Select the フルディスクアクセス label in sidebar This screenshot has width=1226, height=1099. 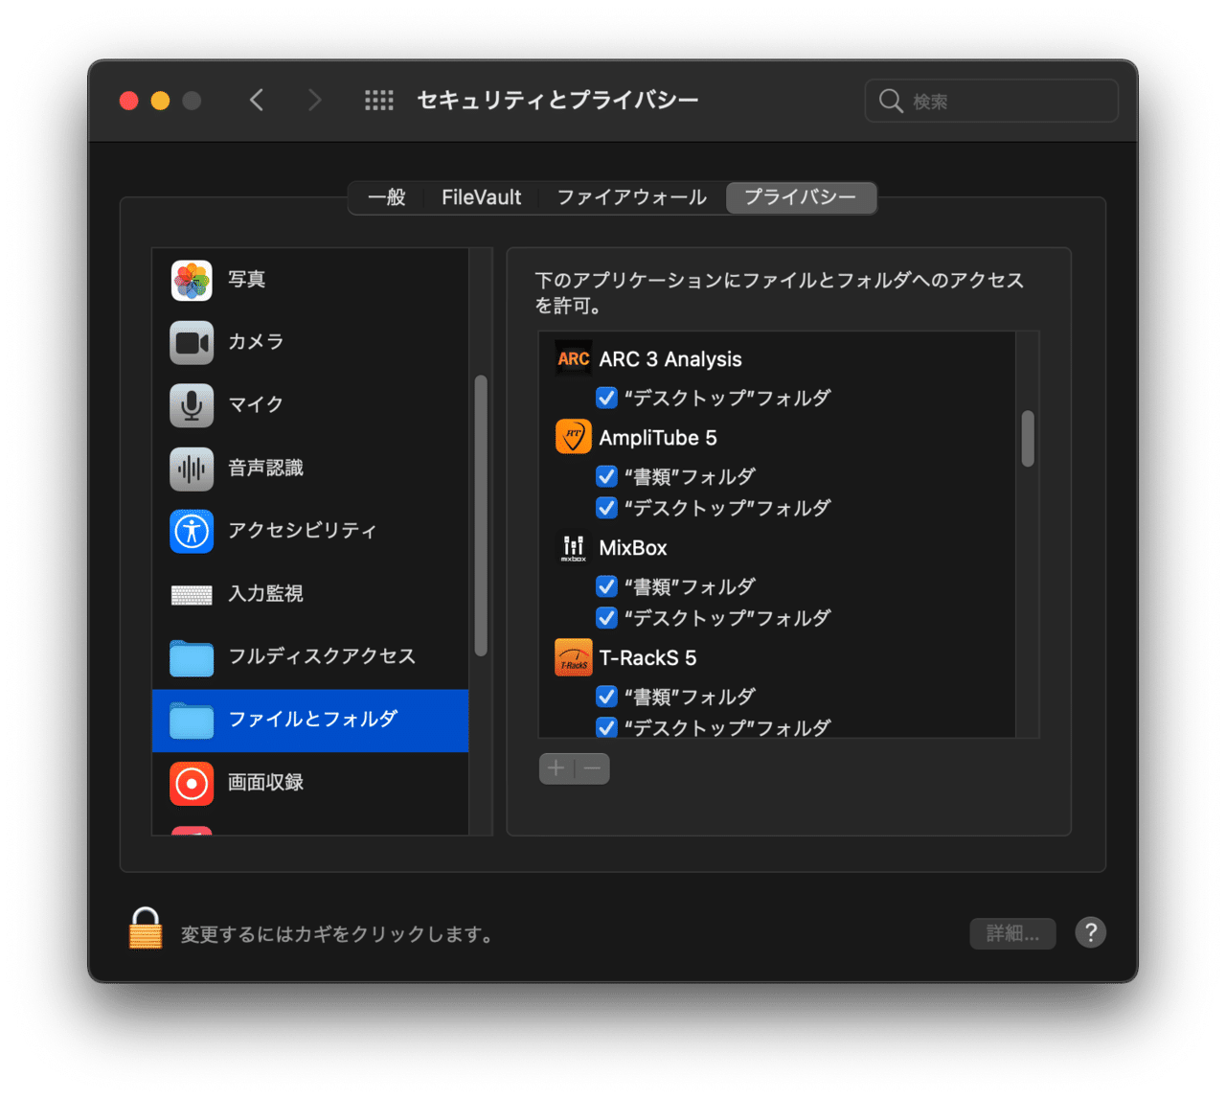point(322,656)
